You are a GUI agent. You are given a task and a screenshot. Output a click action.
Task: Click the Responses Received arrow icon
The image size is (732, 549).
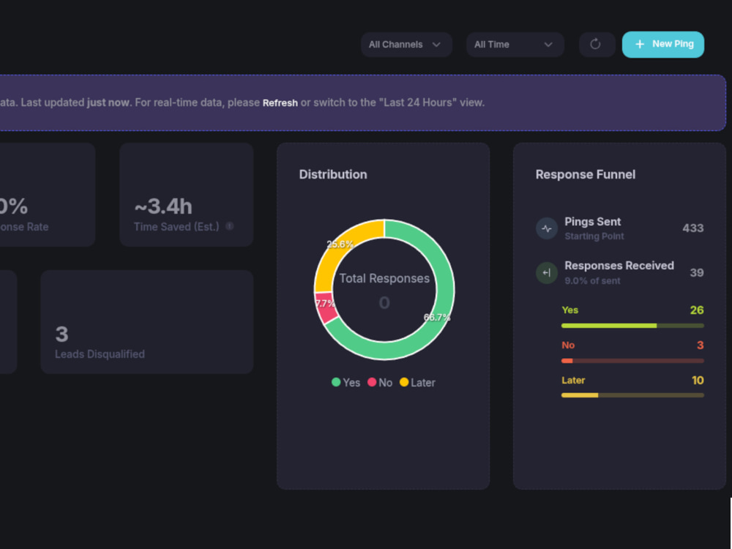(547, 272)
